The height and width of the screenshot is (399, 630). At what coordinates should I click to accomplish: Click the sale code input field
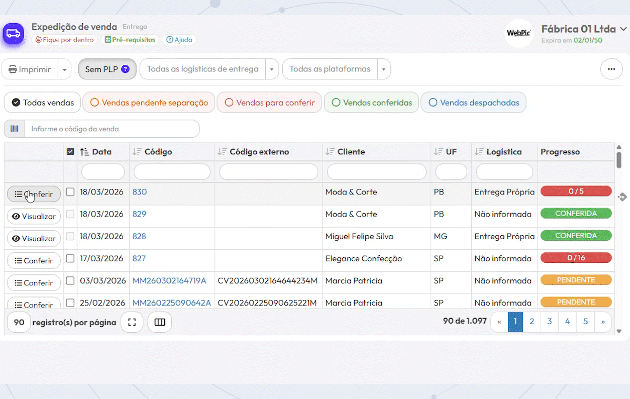[x=112, y=129]
